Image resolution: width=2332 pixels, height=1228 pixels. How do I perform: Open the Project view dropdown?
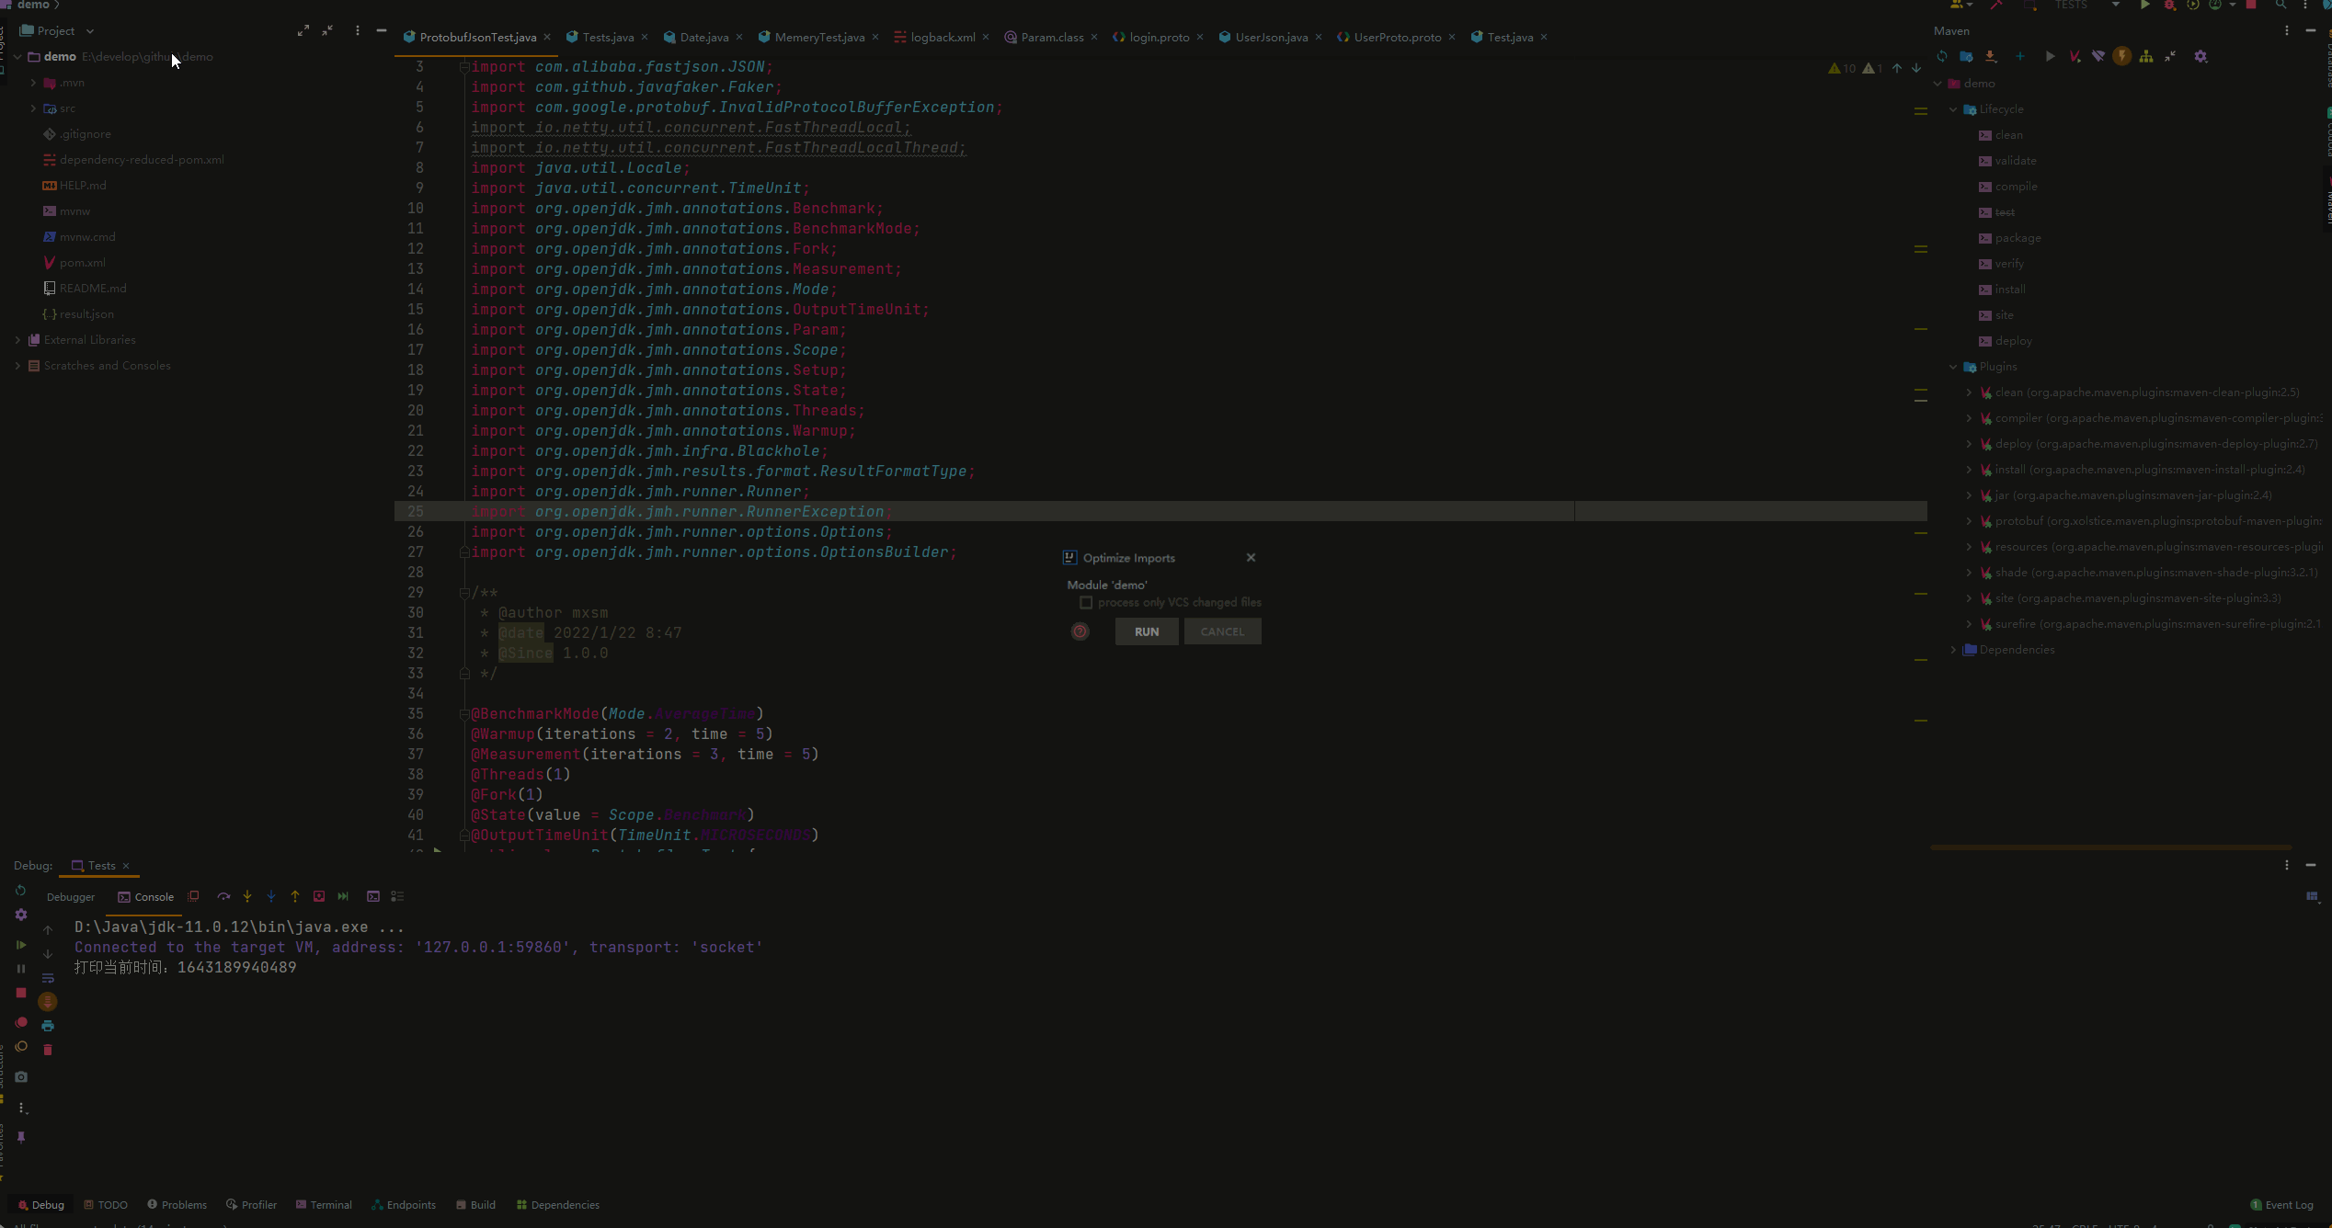(90, 31)
